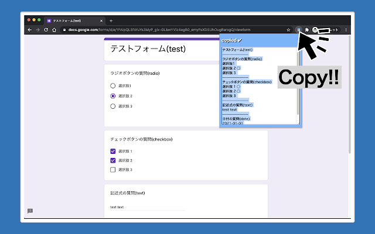The image size is (375, 234).
Task: Select the テストフォーム(test) browser tab
Action: [x=74, y=21]
